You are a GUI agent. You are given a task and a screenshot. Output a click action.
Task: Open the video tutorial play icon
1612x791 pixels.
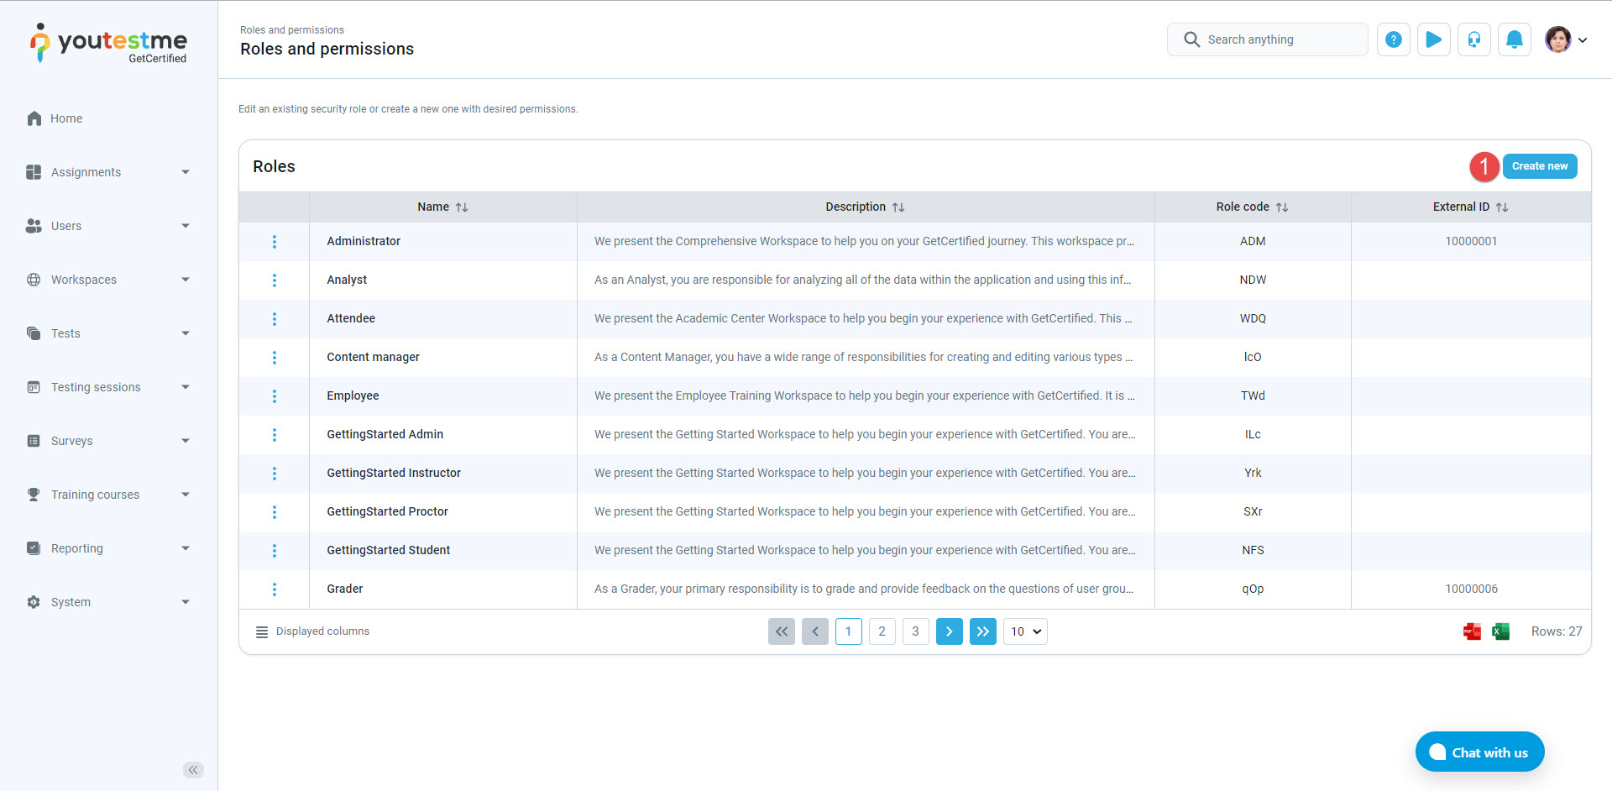click(1433, 39)
